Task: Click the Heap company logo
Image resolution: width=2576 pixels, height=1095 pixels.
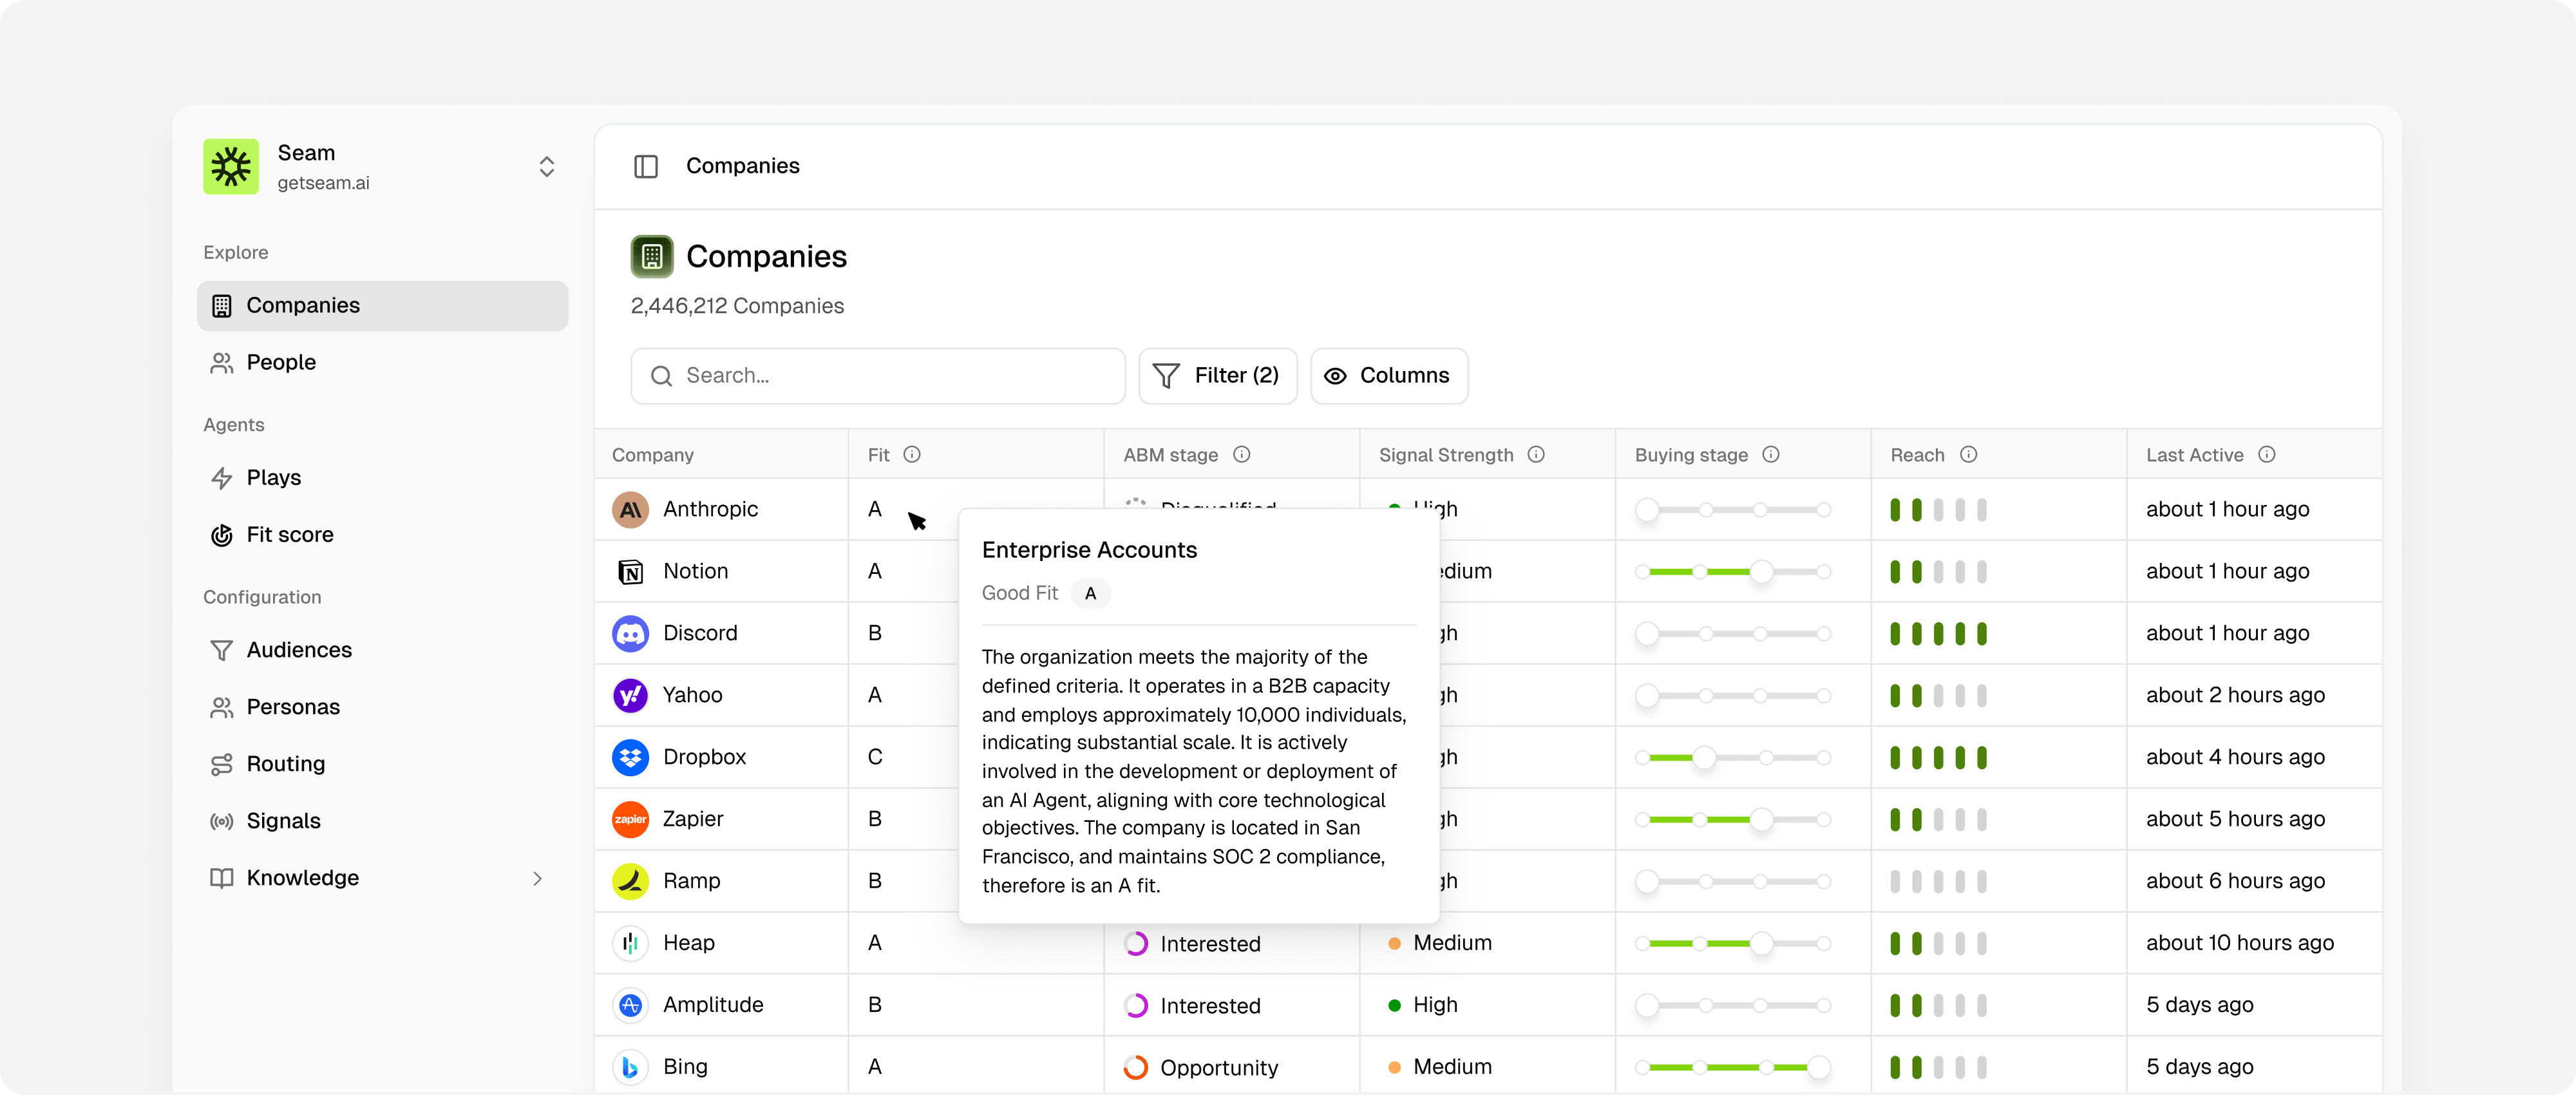Action: [630, 943]
